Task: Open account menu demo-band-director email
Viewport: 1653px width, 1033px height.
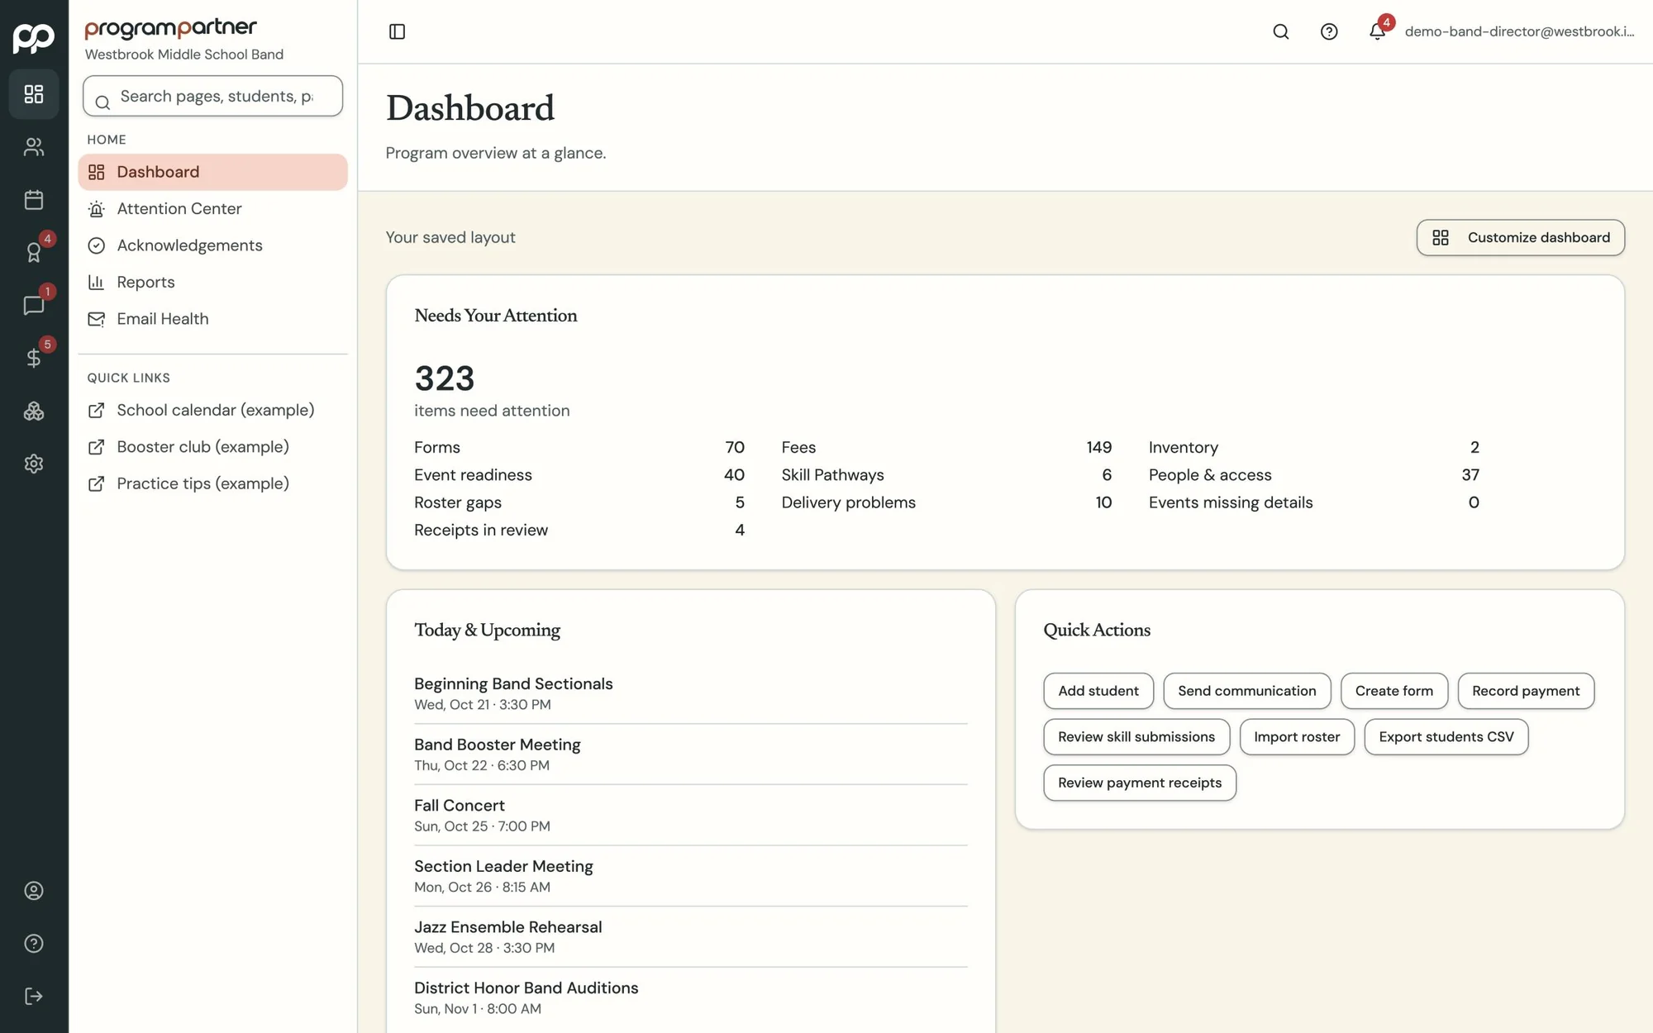Action: 1519,31
